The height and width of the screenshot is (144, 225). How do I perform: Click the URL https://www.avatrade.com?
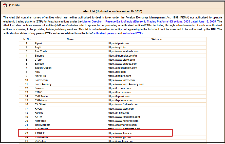123,51
